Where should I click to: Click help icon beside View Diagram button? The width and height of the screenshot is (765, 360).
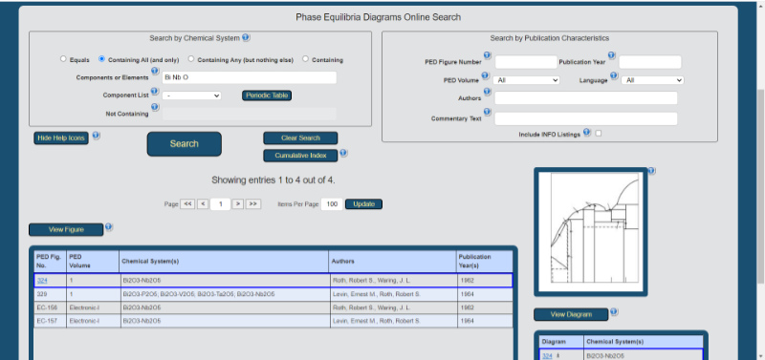click(614, 311)
